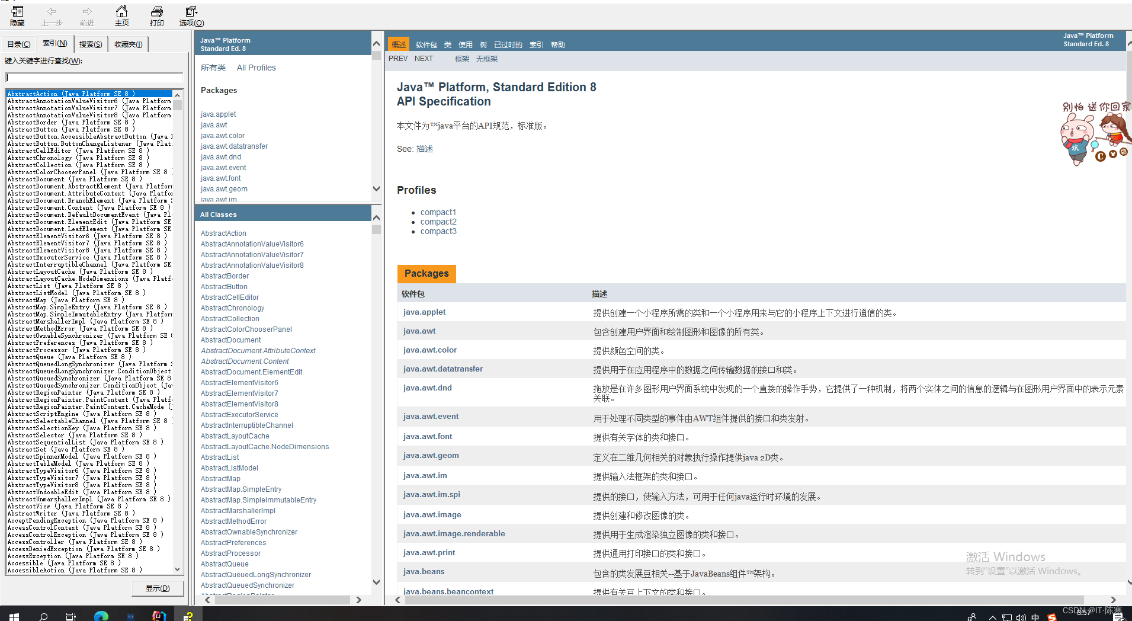Open java.awt.color in the Packages frame
Screen dimensions: 1132x621
coord(223,136)
